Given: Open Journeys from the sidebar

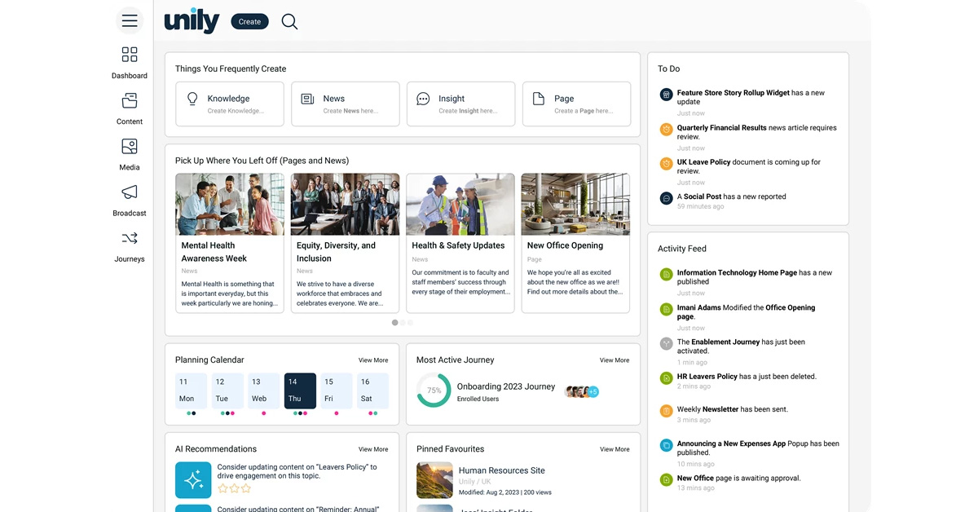Looking at the screenshot, I should pyautogui.click(x=130, y=239).
